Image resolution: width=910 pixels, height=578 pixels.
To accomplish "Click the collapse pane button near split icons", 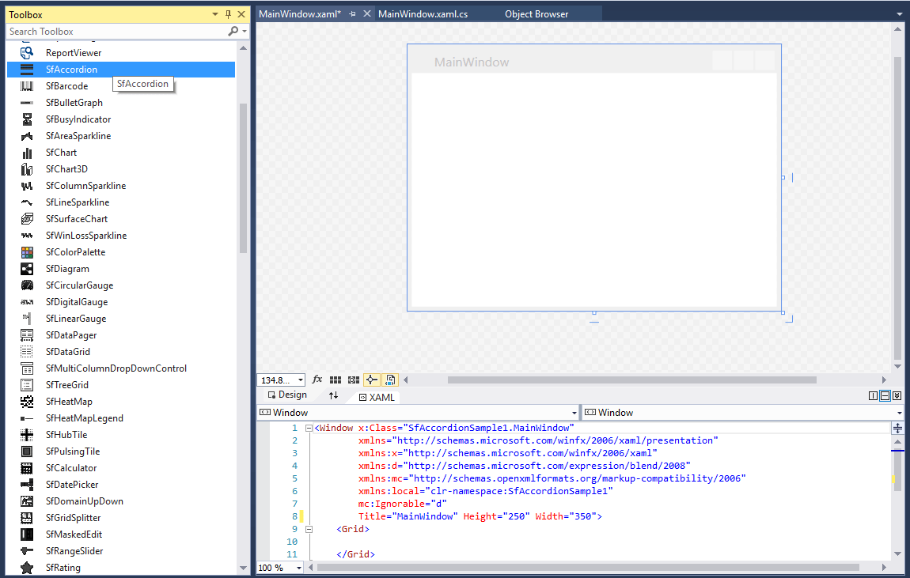I will (897, 395).
